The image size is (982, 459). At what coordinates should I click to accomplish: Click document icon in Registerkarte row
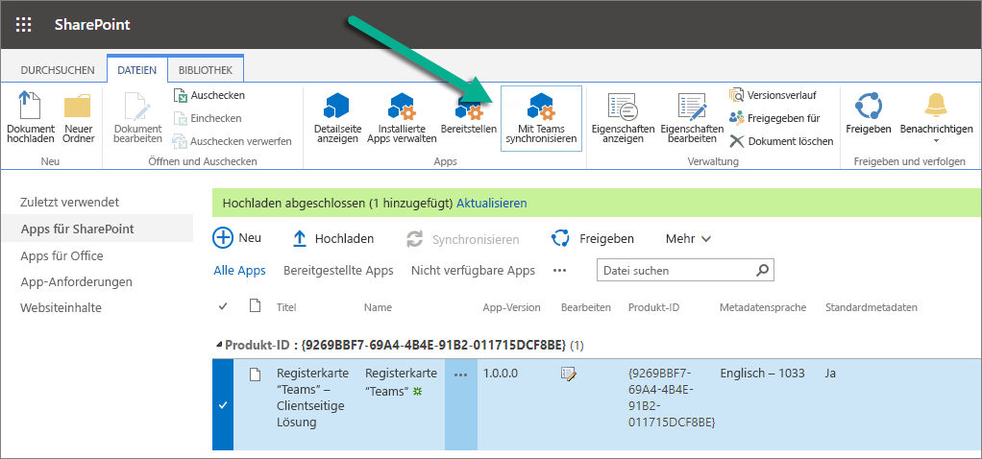pyautogui.click(x=255, y=375)
